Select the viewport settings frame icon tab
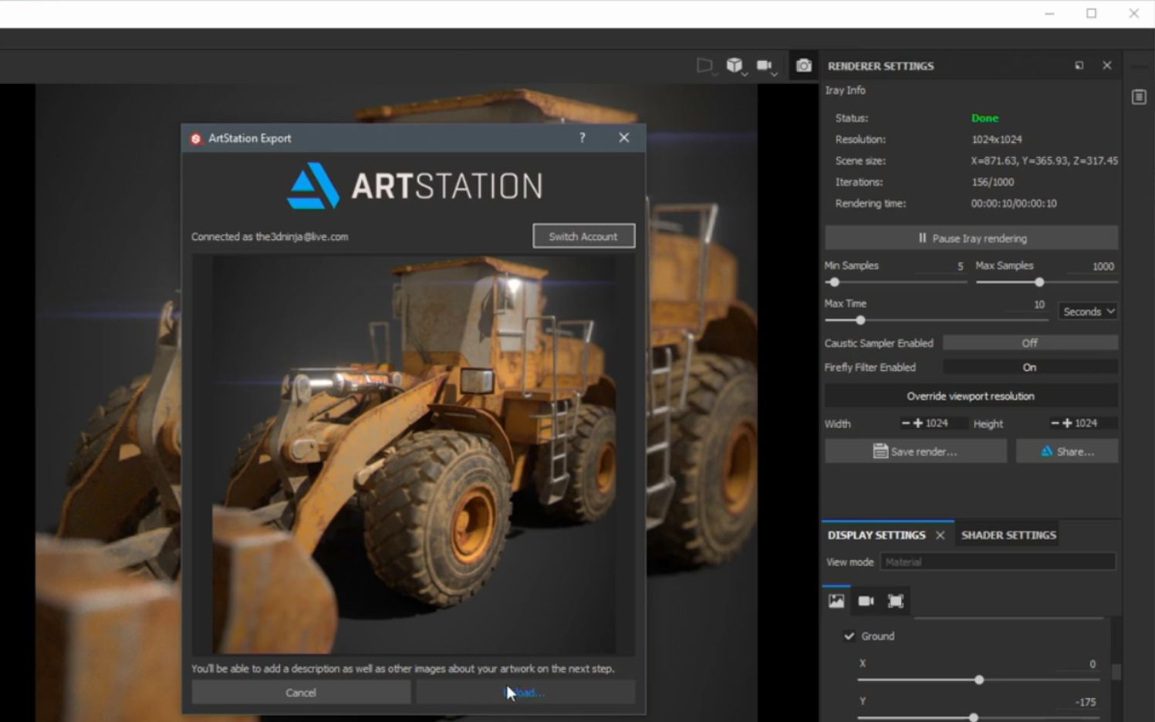This screenshot has width=1155, height=722. click(x=895, y=601)
